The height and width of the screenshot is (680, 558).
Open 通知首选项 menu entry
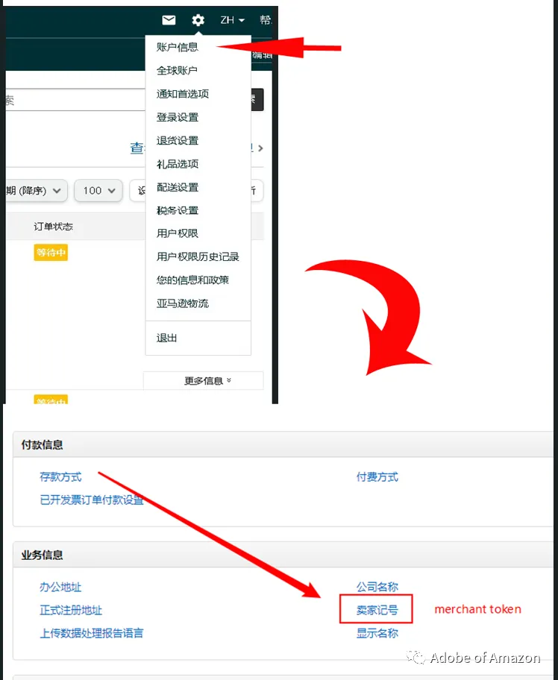(183, 94)
